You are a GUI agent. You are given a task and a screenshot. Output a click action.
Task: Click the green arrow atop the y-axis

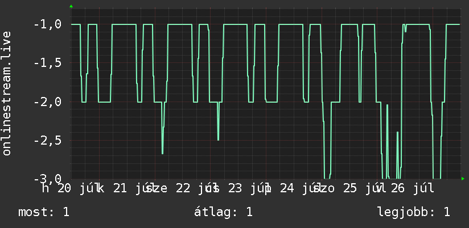[71, 6]
